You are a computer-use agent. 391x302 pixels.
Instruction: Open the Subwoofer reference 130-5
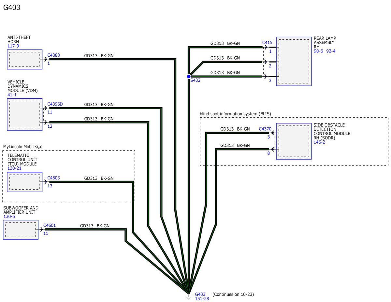pos(9,217)
